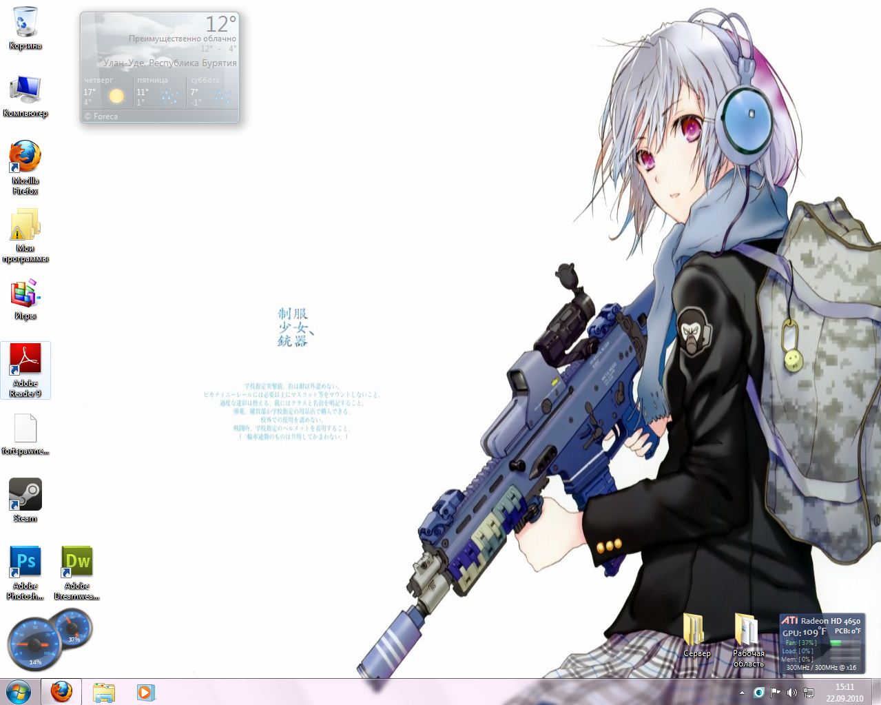Click the GPU temperature 109°F reading
The image size is (881, 705).
tap(805, 632)
